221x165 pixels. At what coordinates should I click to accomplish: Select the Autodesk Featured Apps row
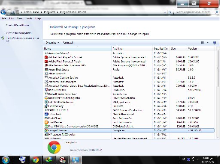click(x=129, y=82)
